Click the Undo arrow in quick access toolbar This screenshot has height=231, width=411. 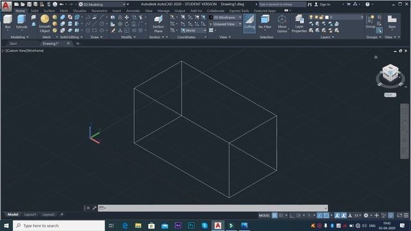pos(62,4)
